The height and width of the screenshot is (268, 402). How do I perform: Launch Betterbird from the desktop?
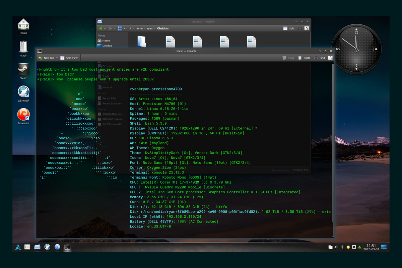click(23, 116)
